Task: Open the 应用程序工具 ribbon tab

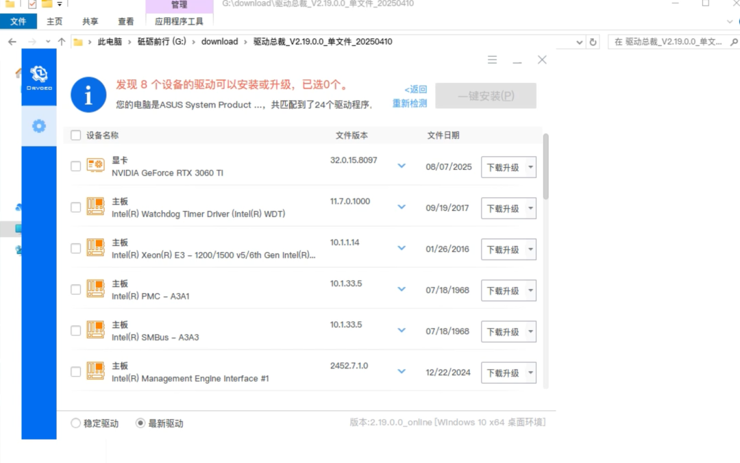Action: (x=179, y=21)
